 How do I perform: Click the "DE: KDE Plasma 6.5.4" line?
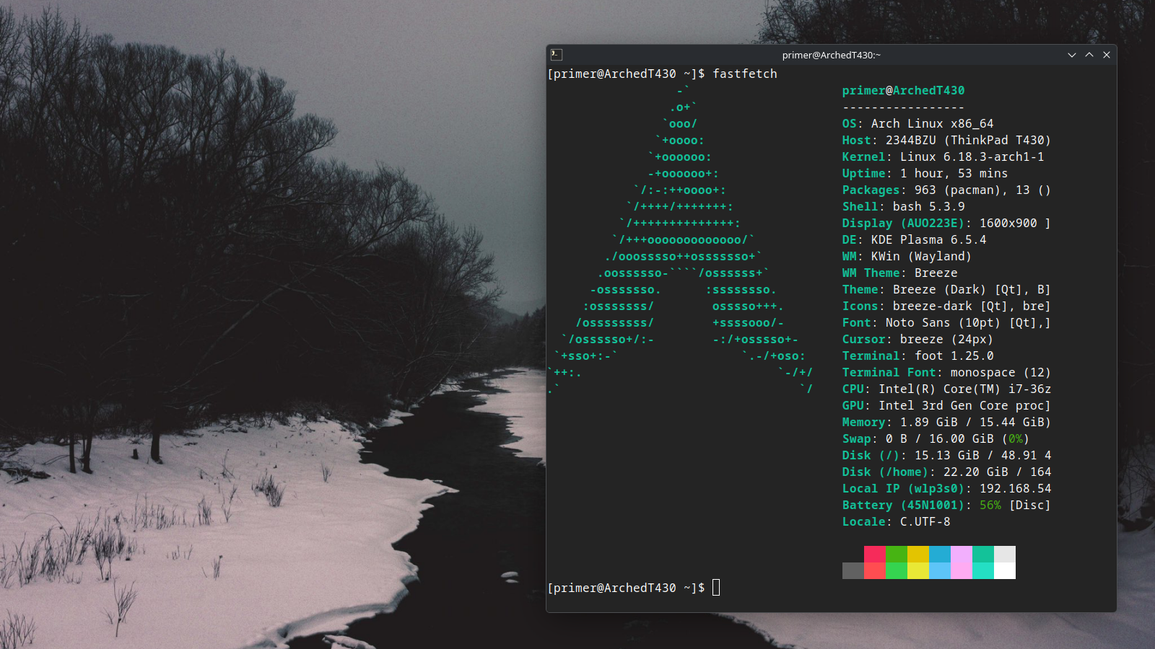coord(914,239)
